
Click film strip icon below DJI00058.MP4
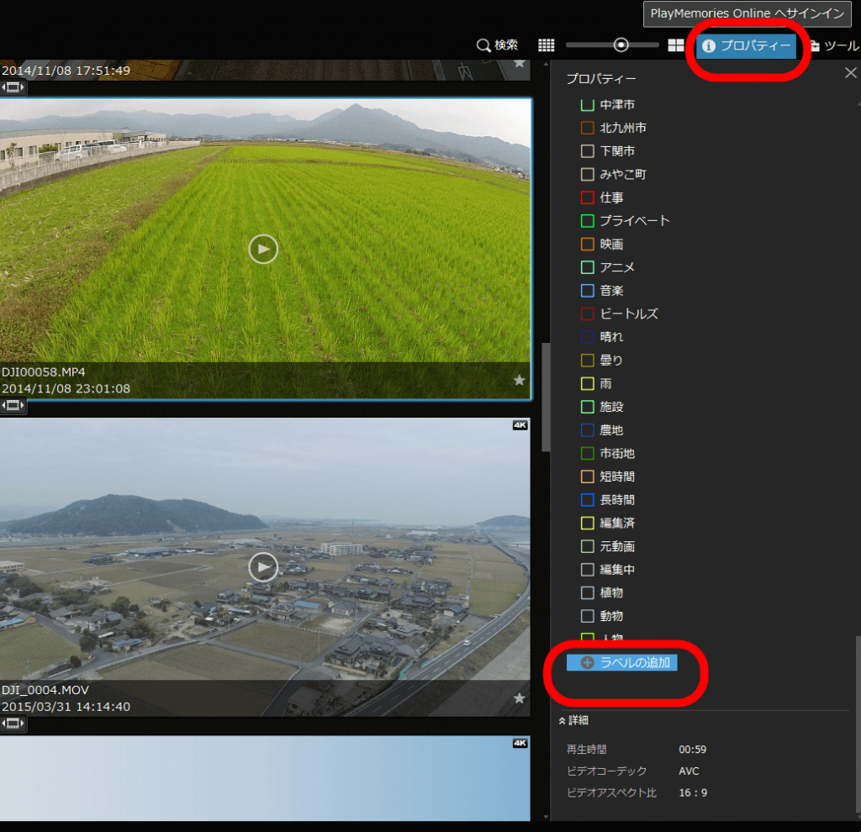click(x=13, y=406)
